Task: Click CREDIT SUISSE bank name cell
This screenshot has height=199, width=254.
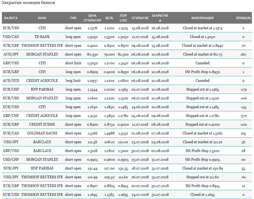Action: tap(42, 124)
